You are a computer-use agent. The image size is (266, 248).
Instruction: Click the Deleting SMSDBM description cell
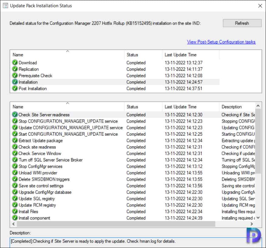coord(238,179)
